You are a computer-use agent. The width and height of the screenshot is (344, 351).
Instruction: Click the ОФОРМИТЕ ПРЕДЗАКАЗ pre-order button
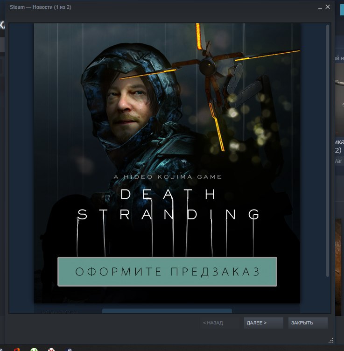167,272
